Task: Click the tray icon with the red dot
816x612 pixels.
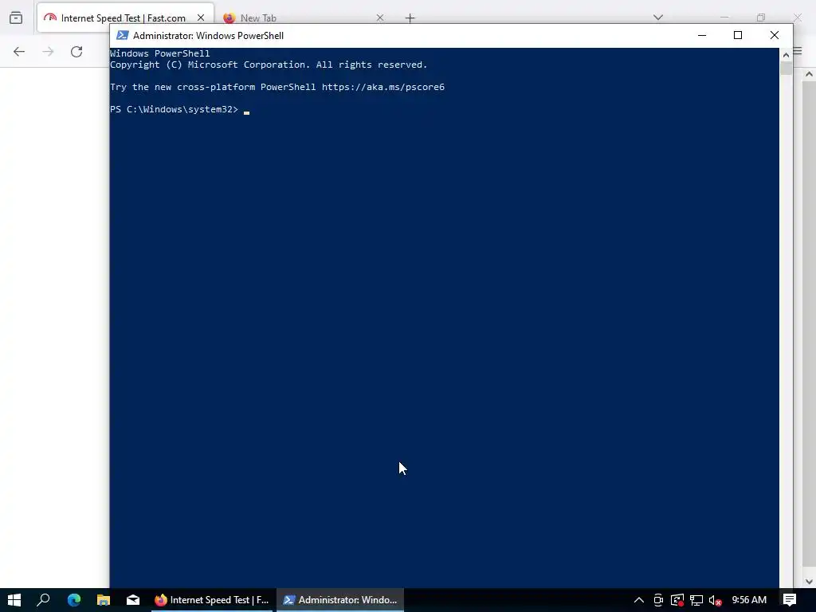Action: (677, 600)
